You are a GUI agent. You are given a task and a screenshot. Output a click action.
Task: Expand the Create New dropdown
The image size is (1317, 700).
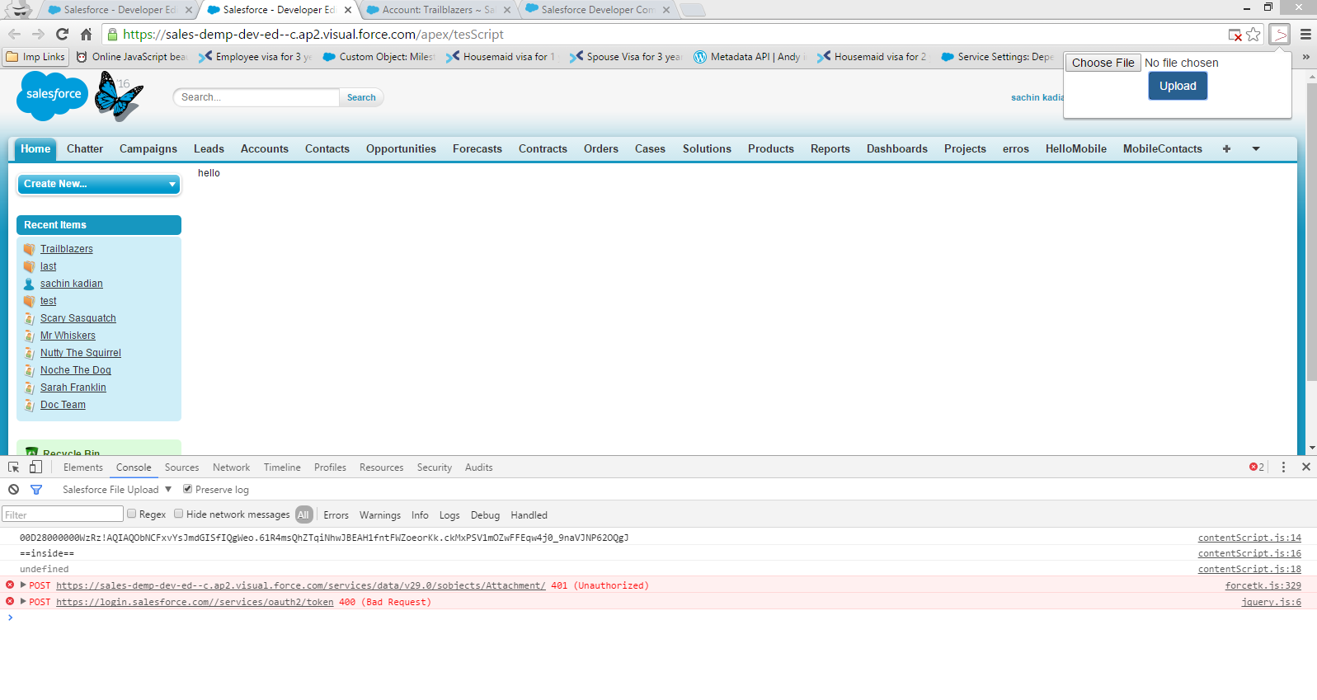tap(99, 184)
